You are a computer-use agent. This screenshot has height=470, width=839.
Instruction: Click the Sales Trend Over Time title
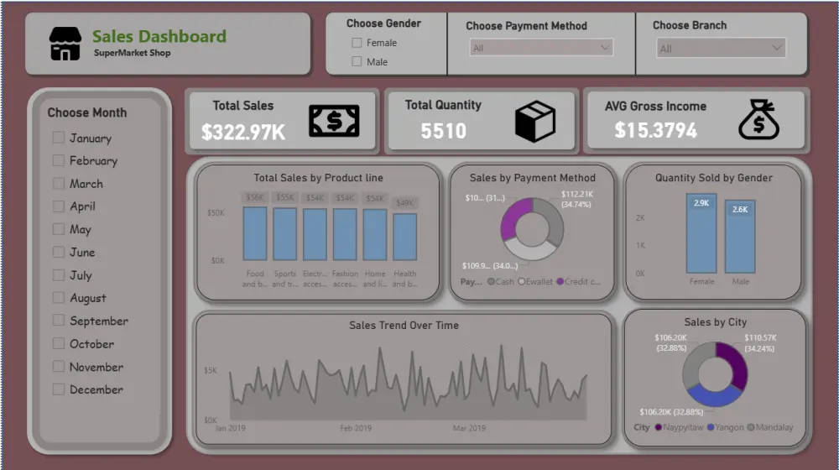[x=404, y=325]
